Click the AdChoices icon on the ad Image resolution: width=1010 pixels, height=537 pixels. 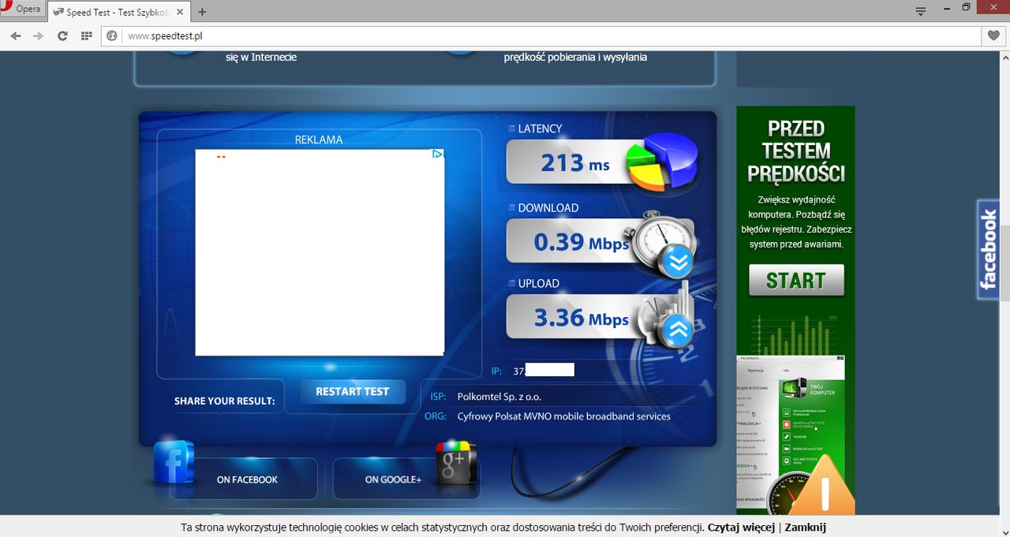click(x=437, y=155)
